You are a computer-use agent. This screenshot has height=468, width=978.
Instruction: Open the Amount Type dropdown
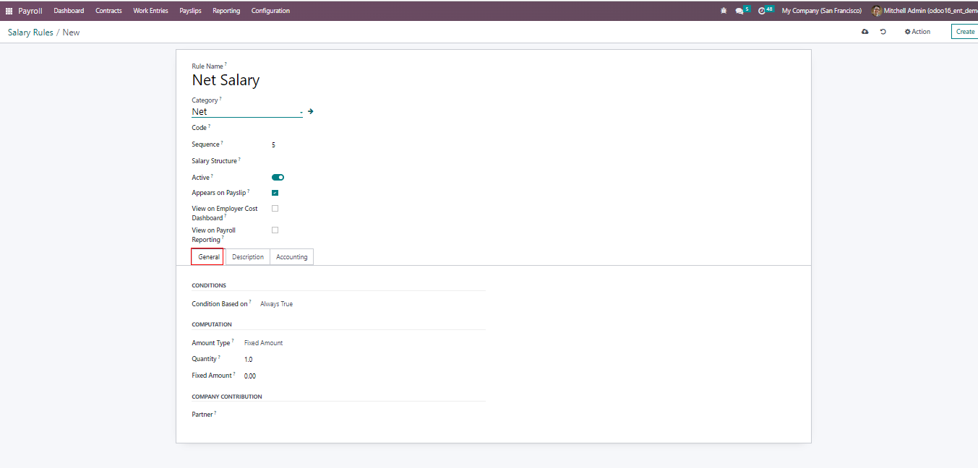coord(264,343)
